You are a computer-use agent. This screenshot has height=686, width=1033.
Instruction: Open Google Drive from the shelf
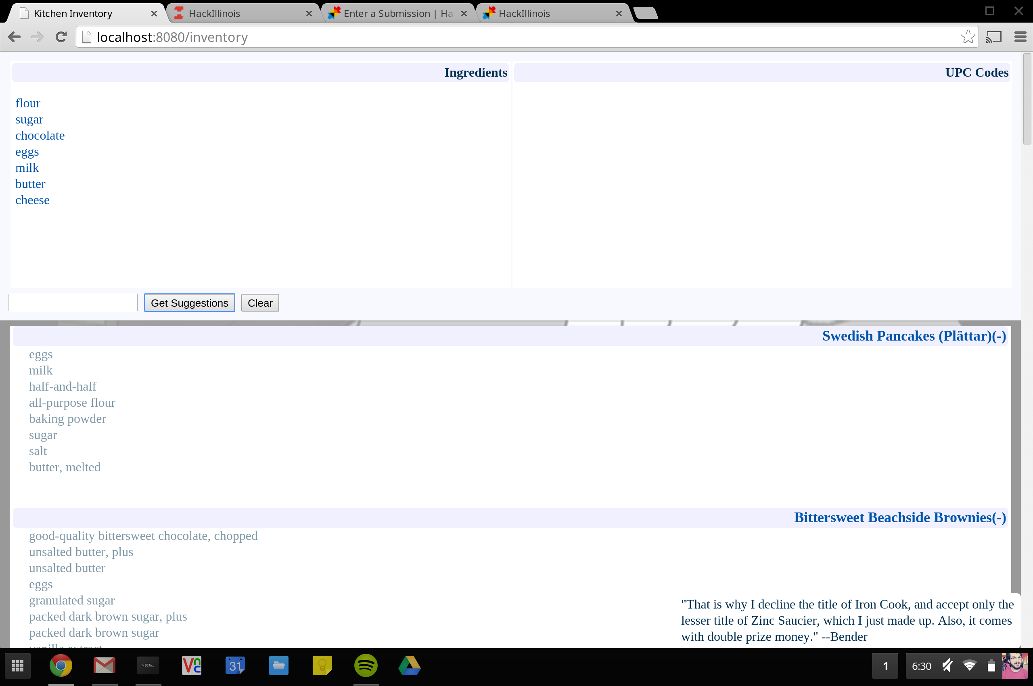click(x=409, y=665)
